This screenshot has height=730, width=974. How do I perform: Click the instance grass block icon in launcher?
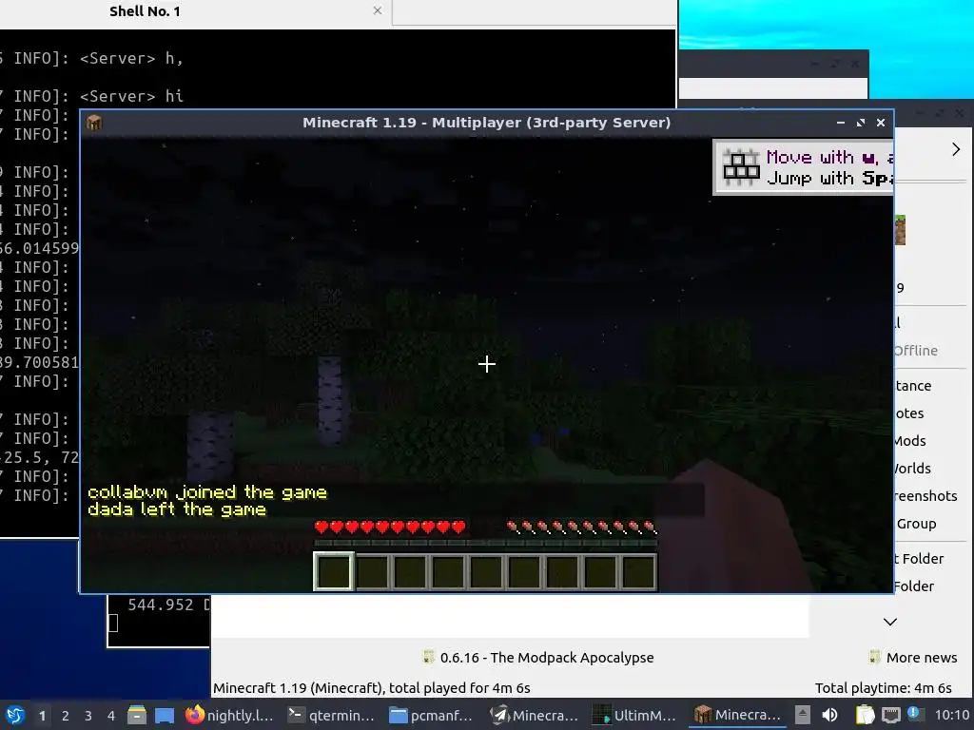tap(900, 230)
